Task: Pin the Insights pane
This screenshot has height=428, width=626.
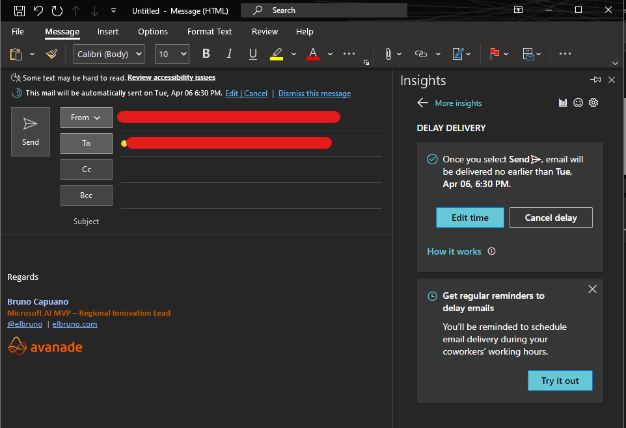Action: [x=595, y=80]
